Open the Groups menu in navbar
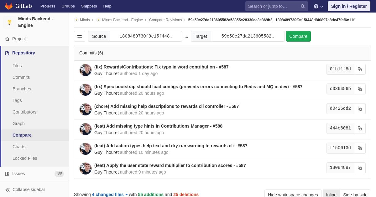This screenshot has height=197, width=376. pyautogui.click(x=68, y=6)
